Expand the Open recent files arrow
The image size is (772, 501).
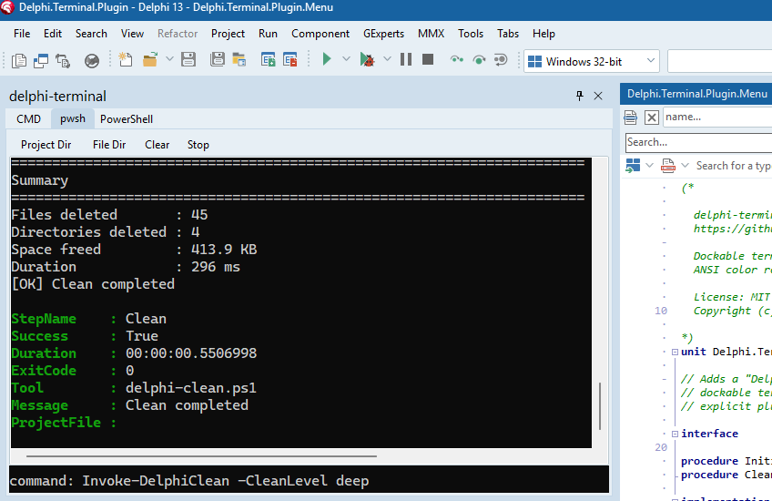tap(169, 59)
